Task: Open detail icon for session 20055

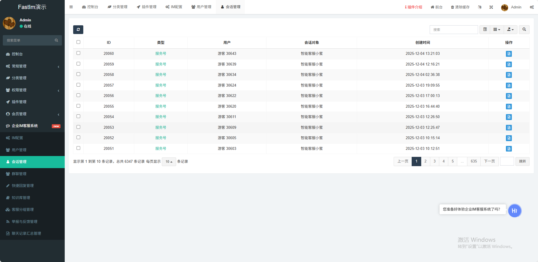Action: (508, 107)
